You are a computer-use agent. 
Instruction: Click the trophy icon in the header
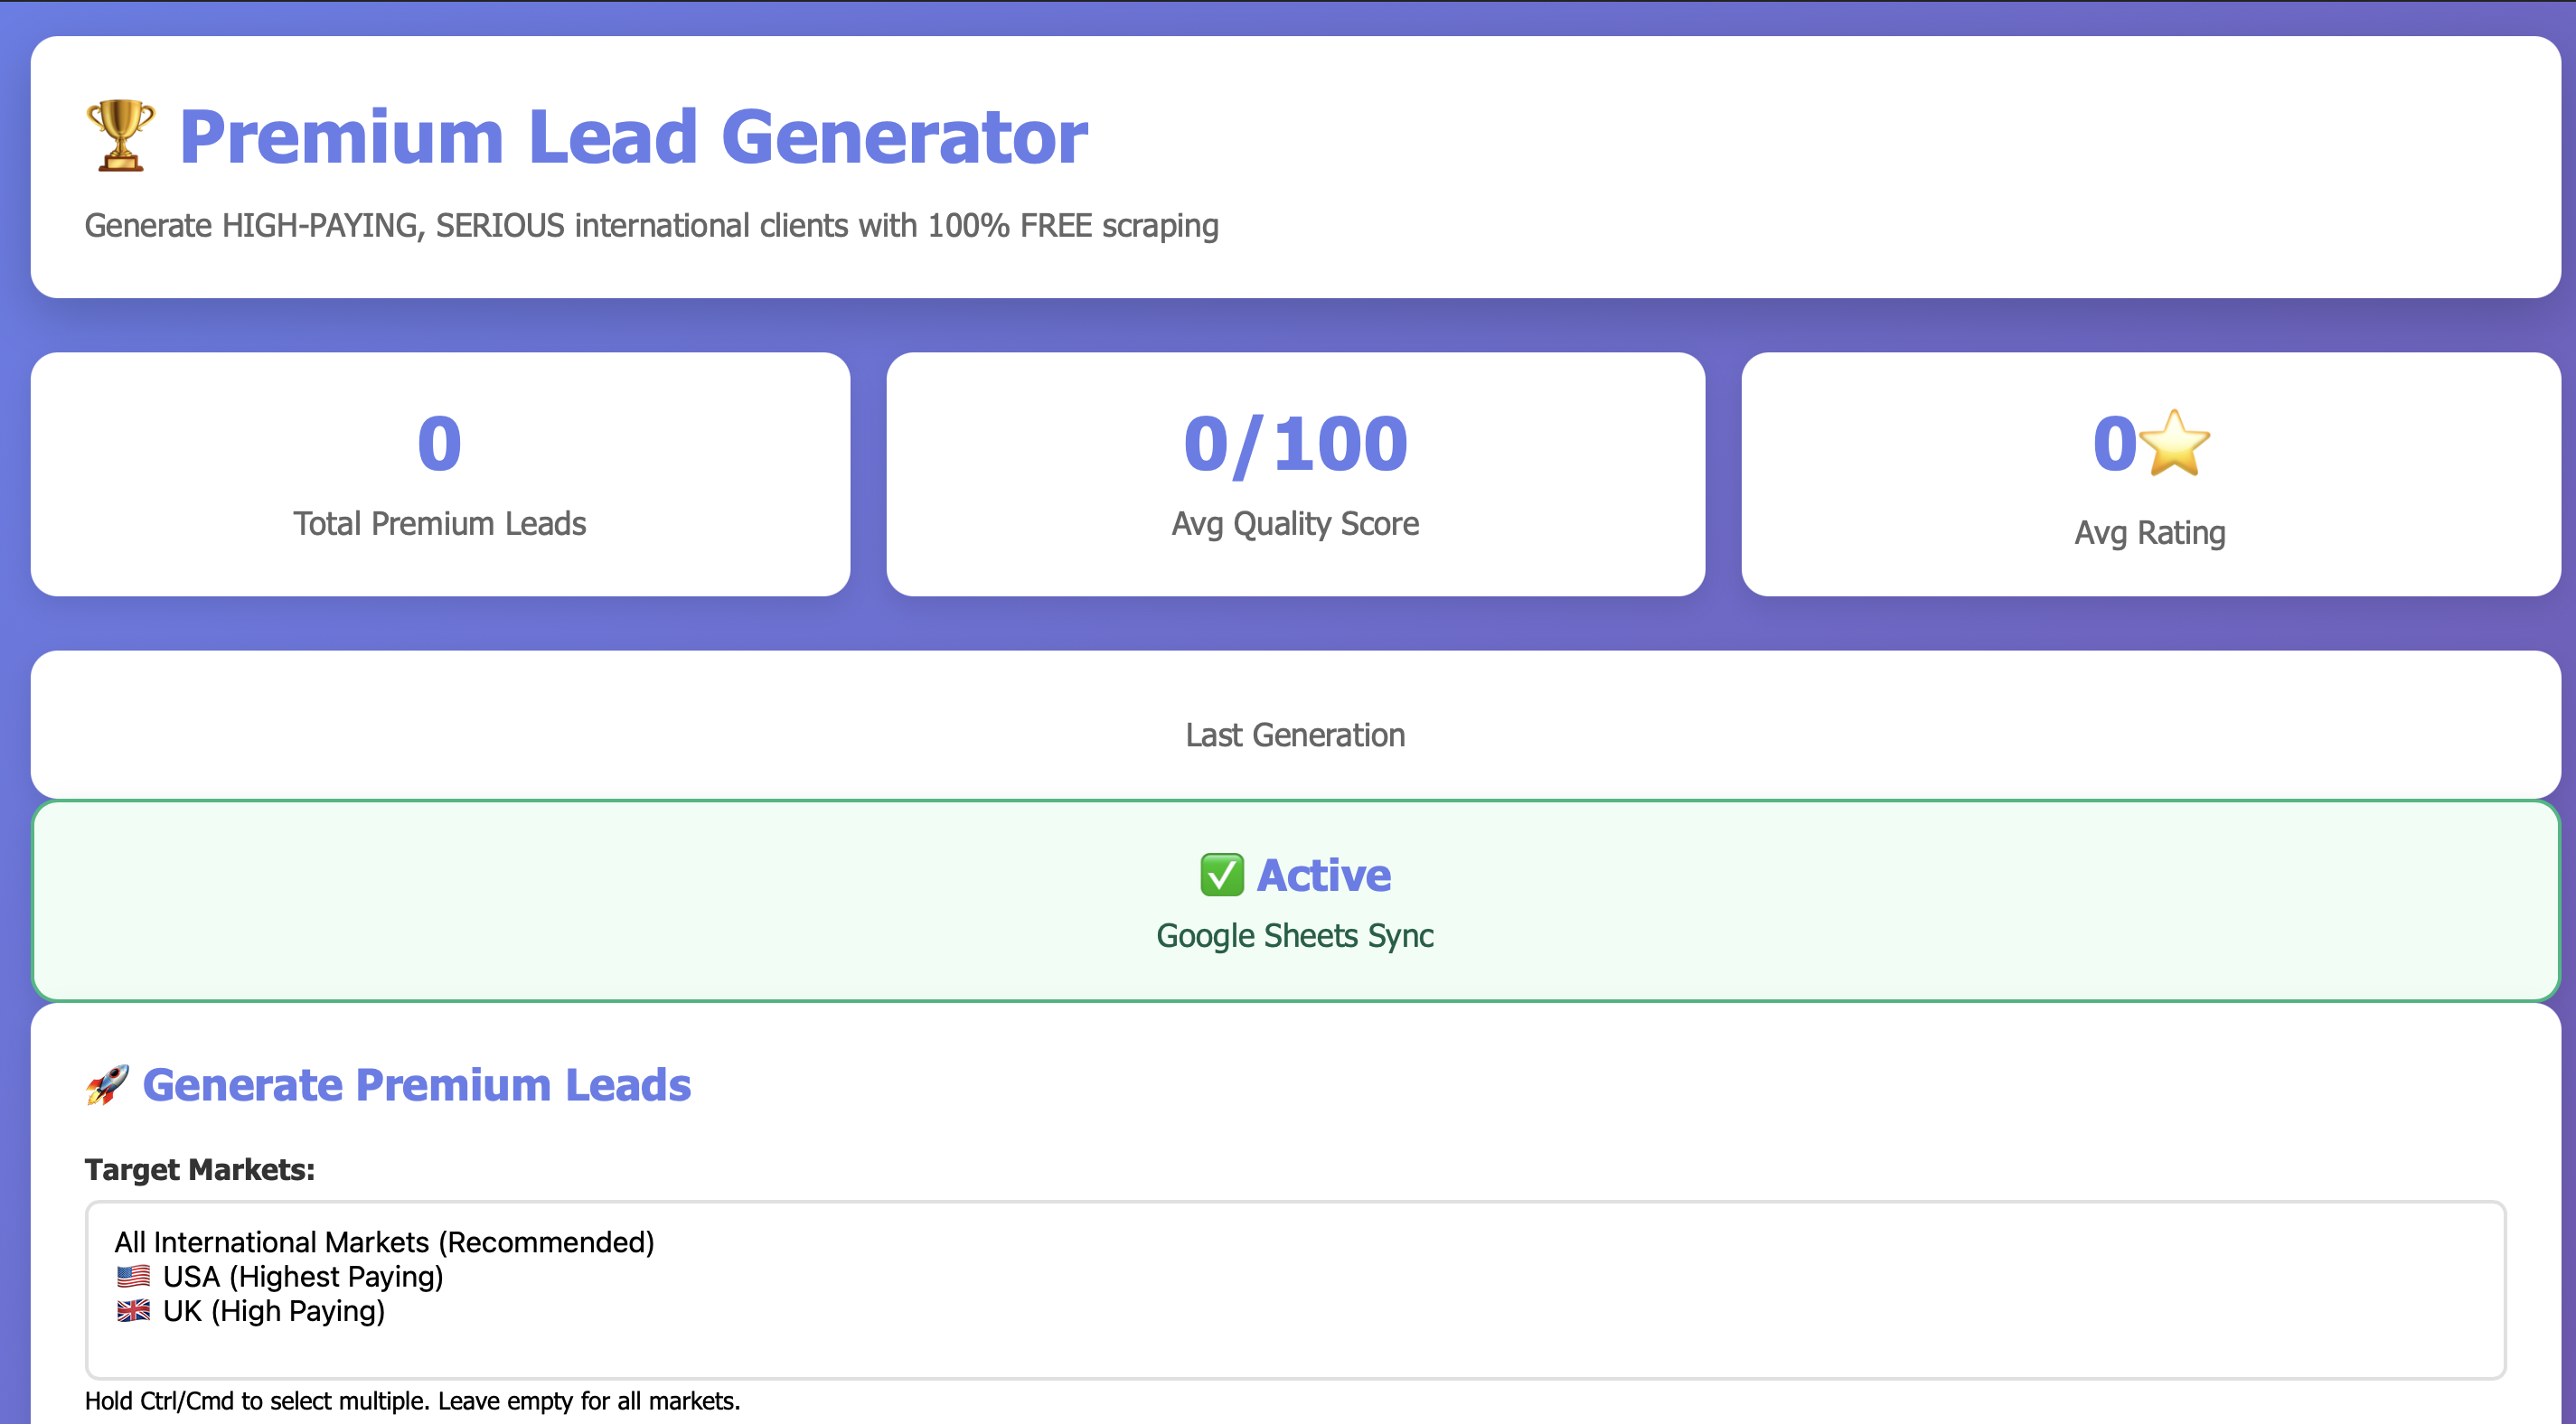(121, 136)
